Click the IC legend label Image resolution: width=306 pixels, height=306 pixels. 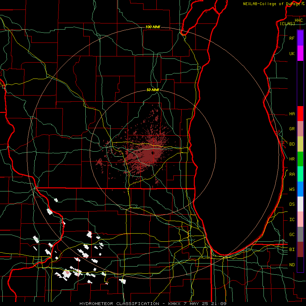[x=292, y=220]
